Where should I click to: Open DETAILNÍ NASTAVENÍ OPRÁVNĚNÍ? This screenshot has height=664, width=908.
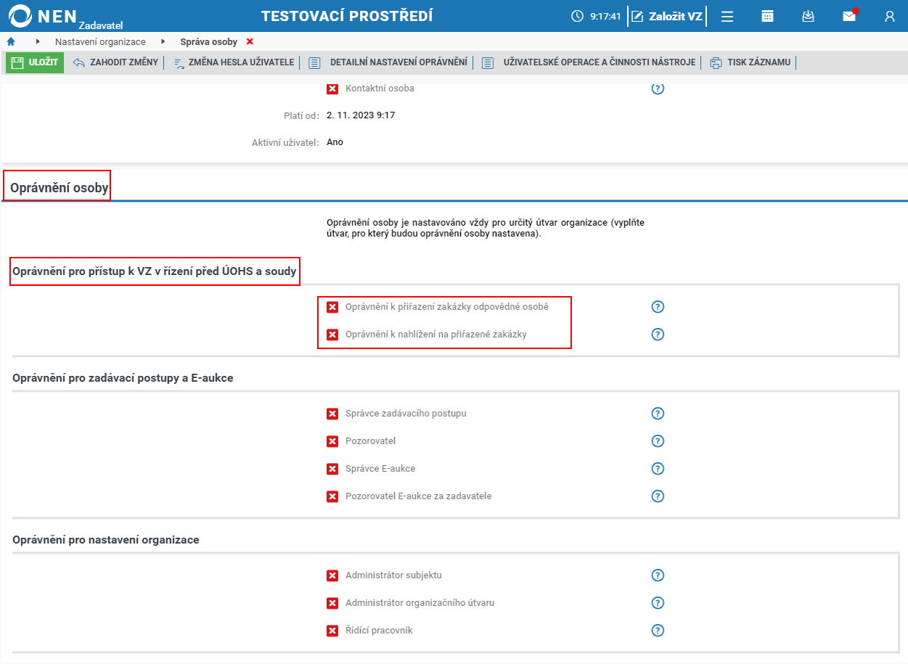pos(388,62)
